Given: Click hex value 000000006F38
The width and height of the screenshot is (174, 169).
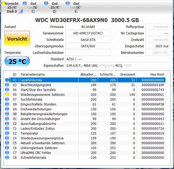Looking at the screenshot, I should click(x=153, y=104).
